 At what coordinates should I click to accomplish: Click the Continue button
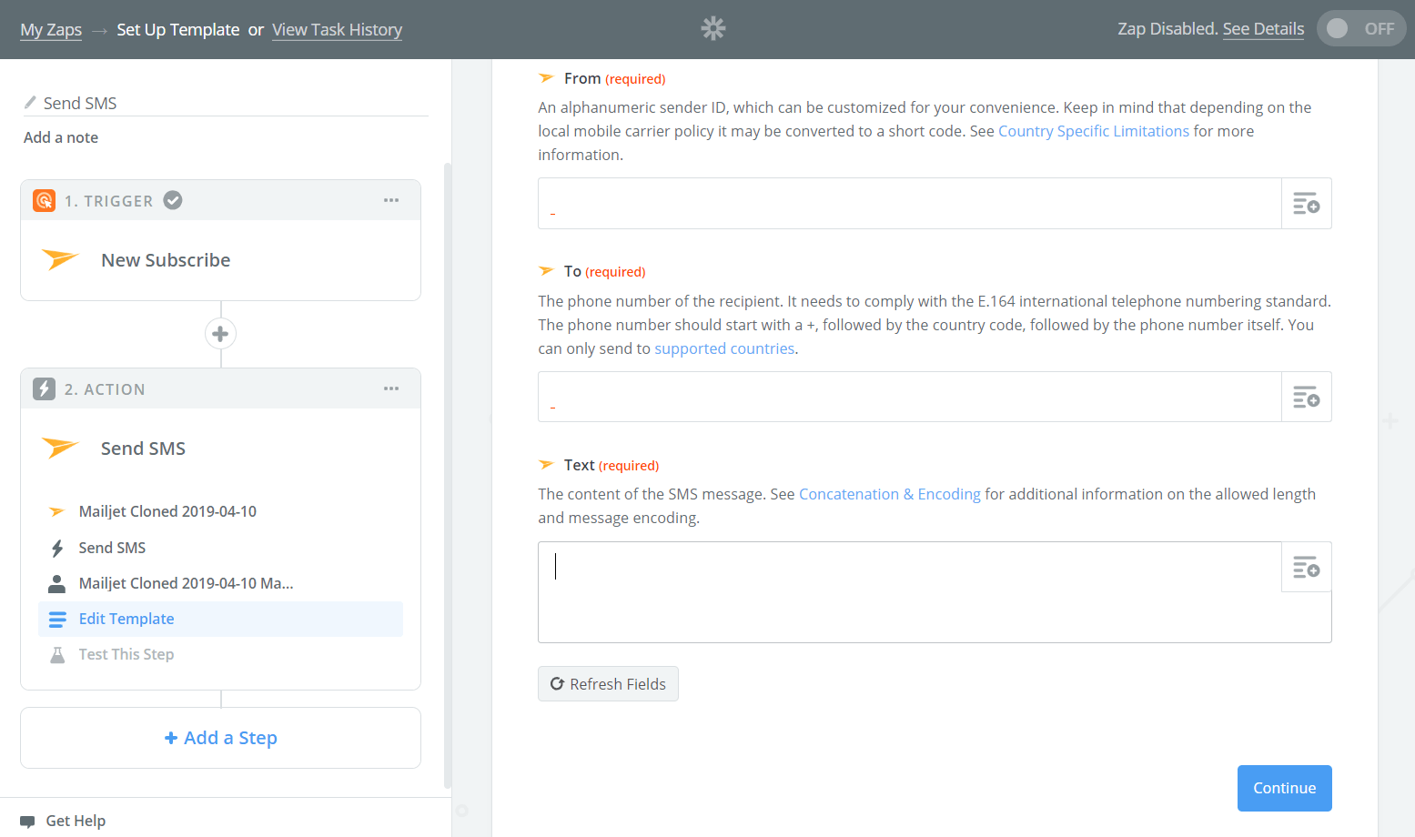tap(1284, 788)
